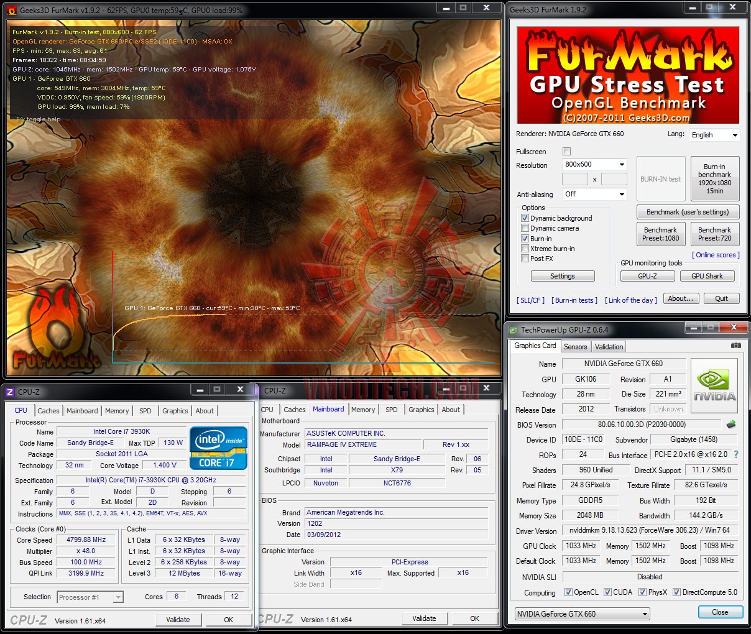Click the RAMPAGE IV EXTREME model field
This screenshot has width=751, height=634.
click(x=363, y=444)
